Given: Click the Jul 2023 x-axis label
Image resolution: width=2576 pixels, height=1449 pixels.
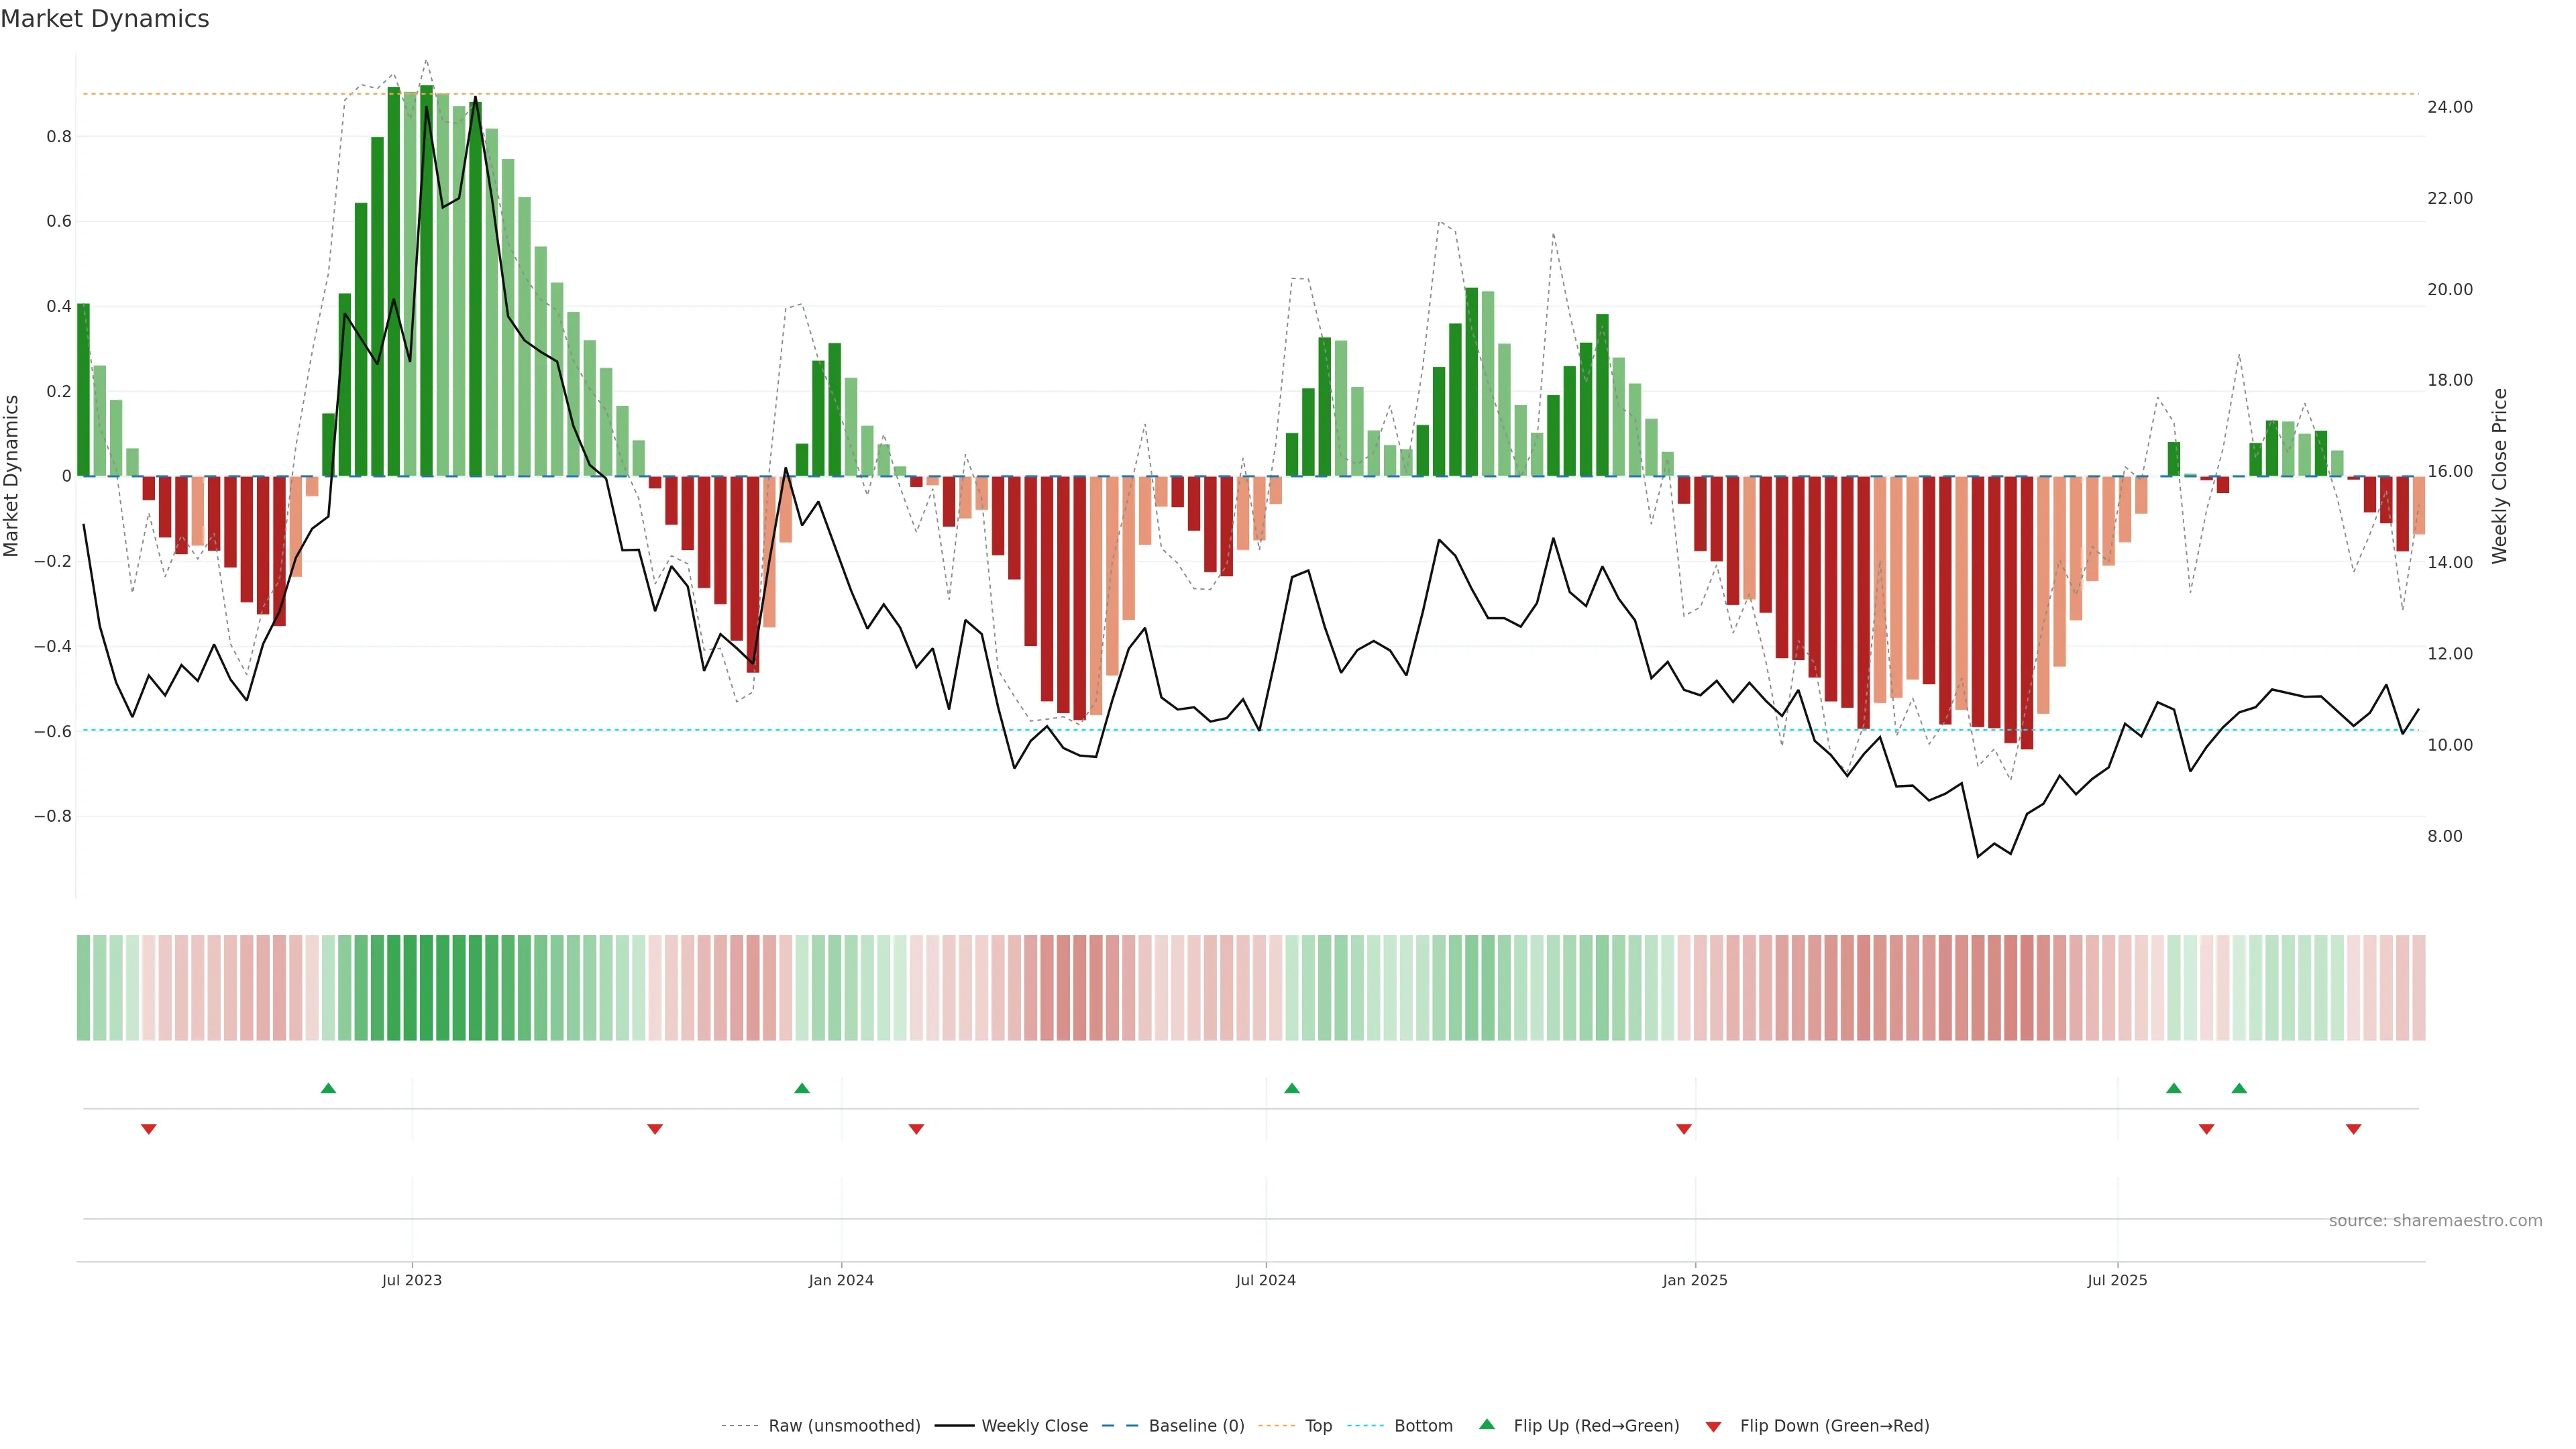Looking at the screenshot, I should 411,1280.
